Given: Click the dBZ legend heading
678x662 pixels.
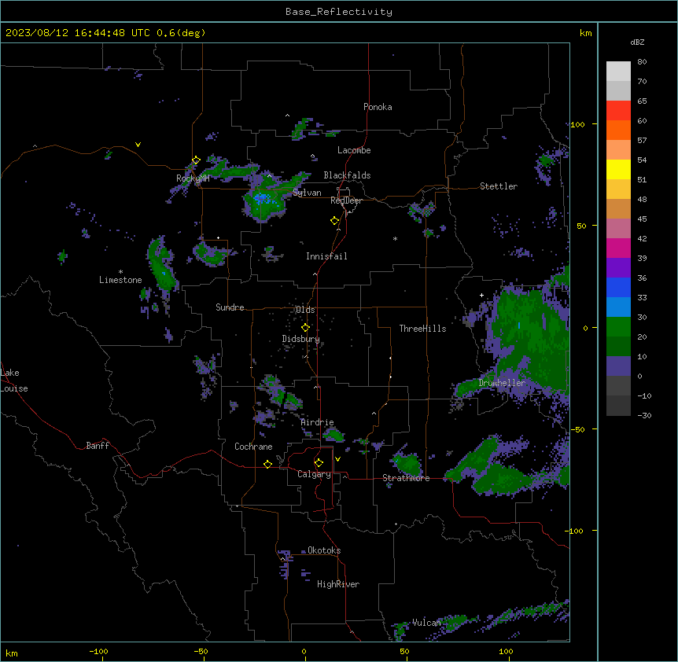Looking at the screenshot, I should [x=637, y=42].
